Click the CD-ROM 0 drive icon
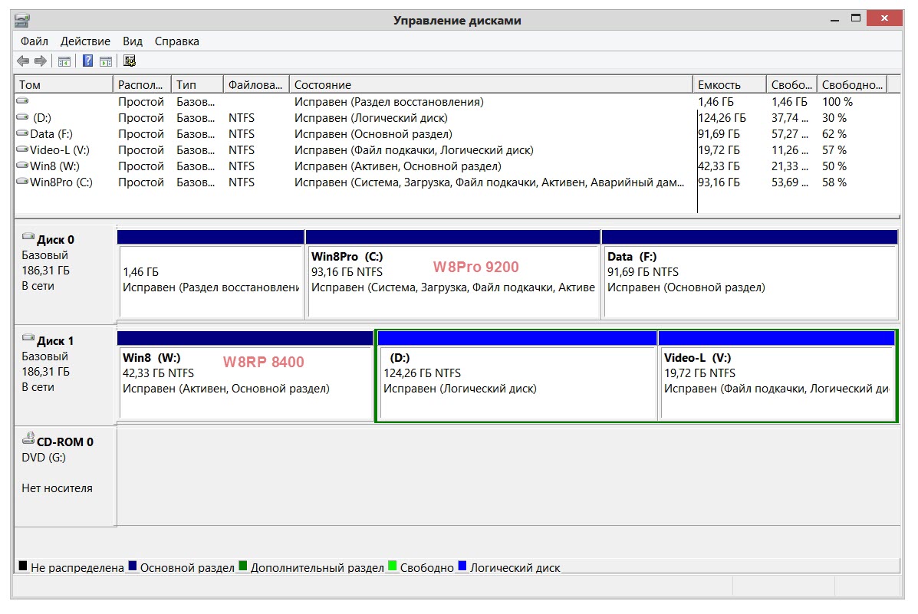The height and width of the screenshot is (614, 918). [28, 441]
